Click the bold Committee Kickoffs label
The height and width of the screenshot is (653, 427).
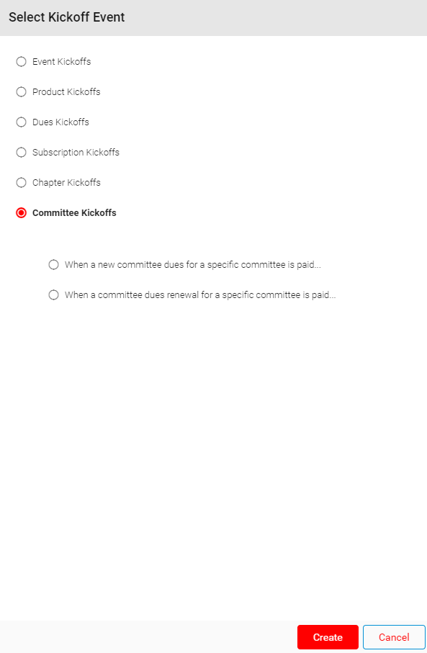pyautogui.click(x=74, y=213)
